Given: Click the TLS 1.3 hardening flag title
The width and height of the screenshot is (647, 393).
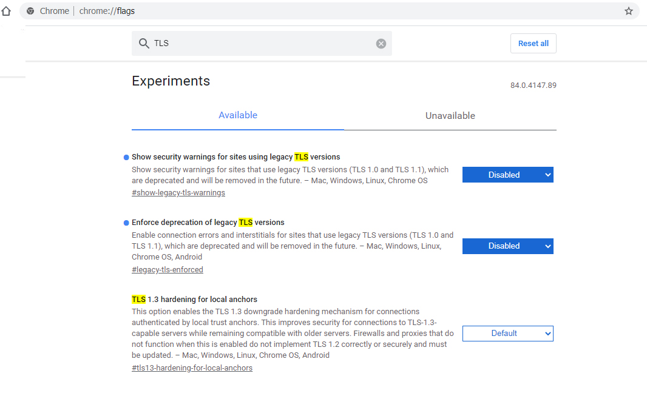Looking at the screenshot, I should tap(194, 300).
